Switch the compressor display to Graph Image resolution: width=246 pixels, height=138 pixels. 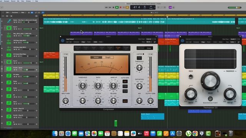click(x=108, y=58)
